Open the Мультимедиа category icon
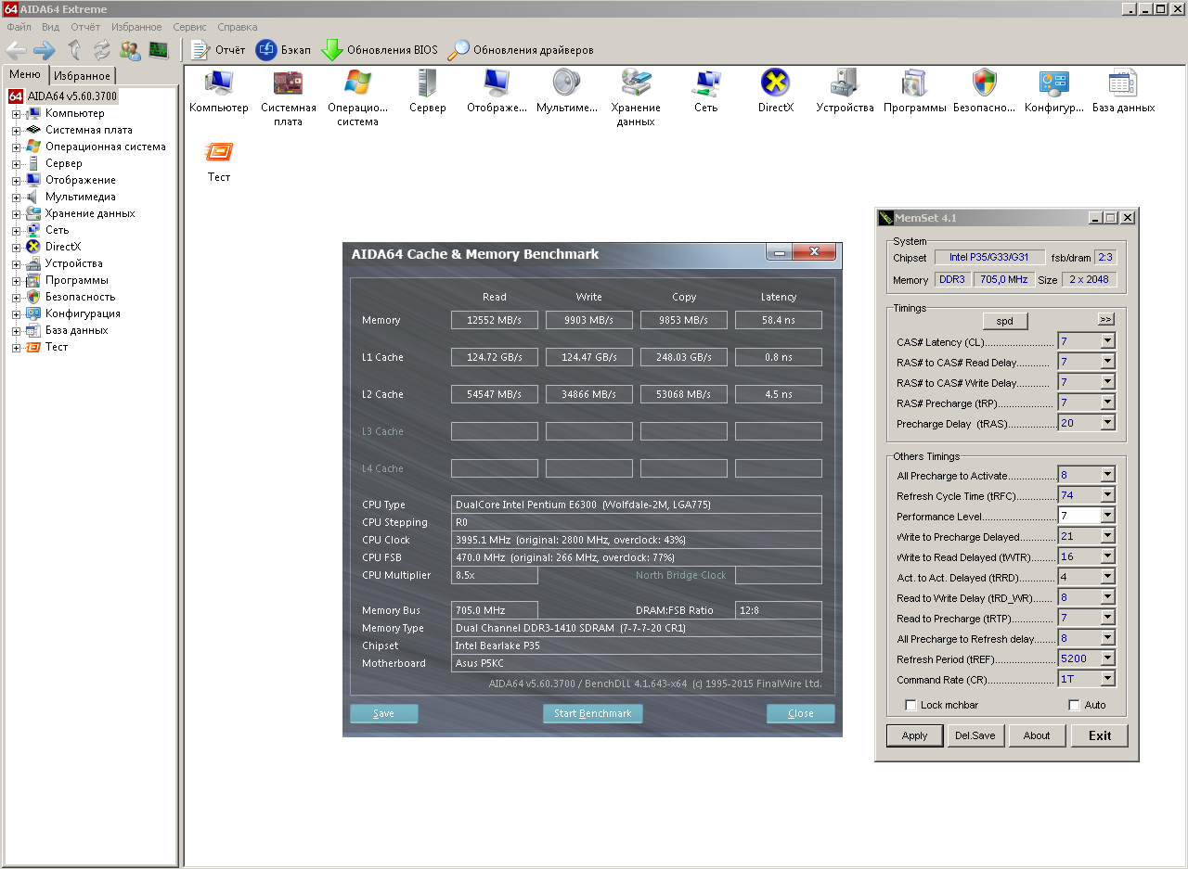Image resolution: width=1188 pixels, height=869 pixels. click(x=566, y=83)
